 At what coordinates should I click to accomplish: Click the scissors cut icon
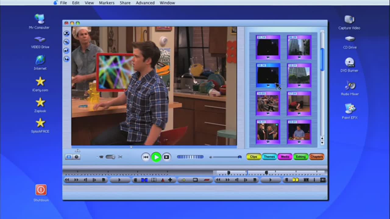pos(120,157)
